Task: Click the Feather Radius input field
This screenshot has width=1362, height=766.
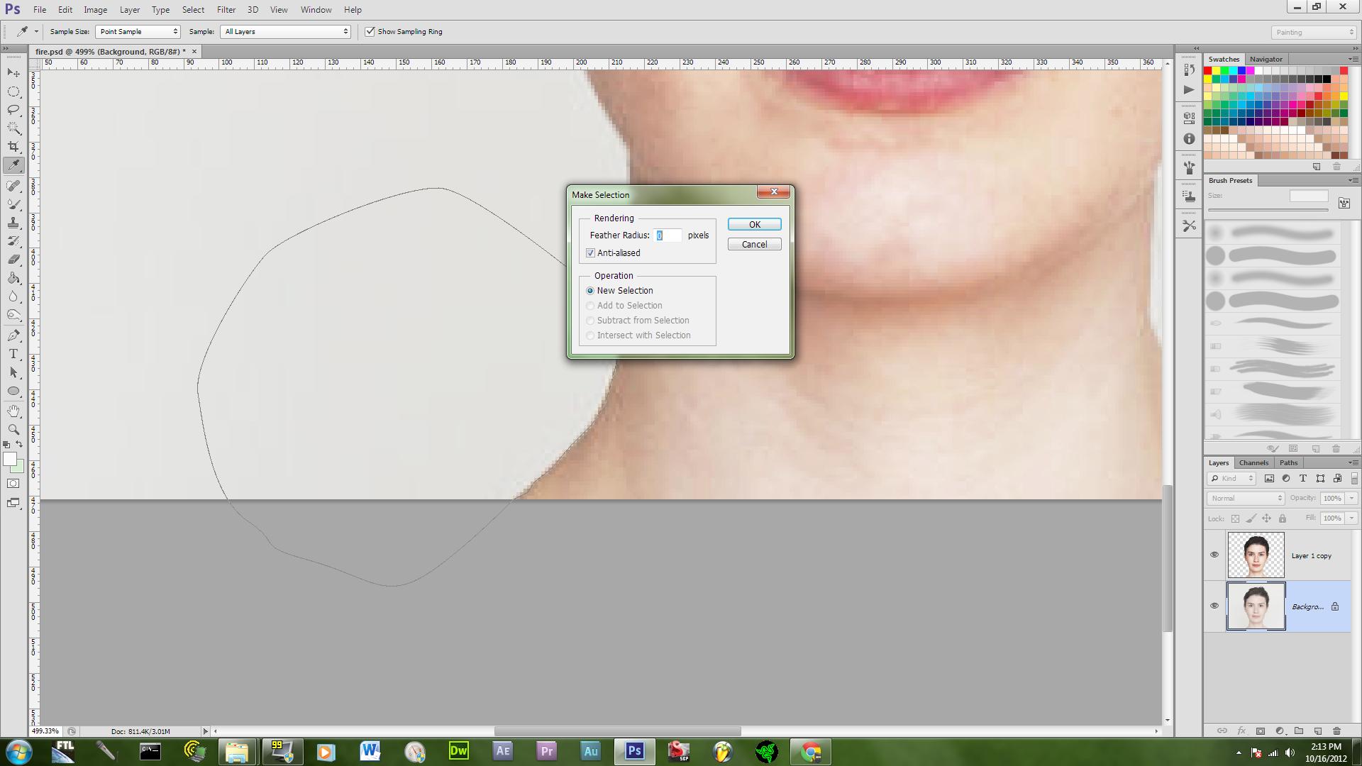Action: (668, 235)
